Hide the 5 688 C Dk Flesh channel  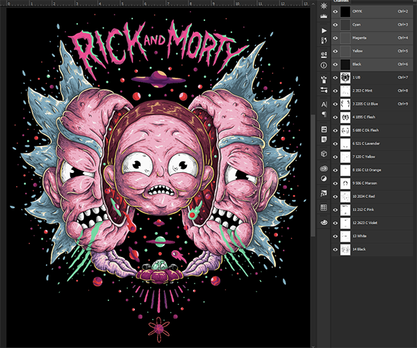tap(336, 131)
